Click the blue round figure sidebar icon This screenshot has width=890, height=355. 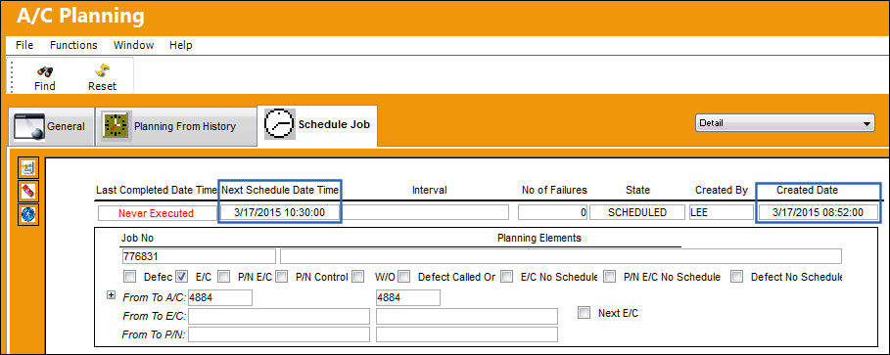tap(28, 215)
